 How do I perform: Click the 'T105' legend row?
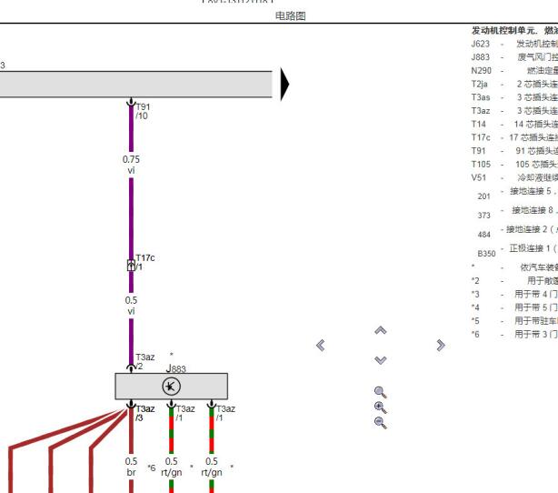(514, 165)
